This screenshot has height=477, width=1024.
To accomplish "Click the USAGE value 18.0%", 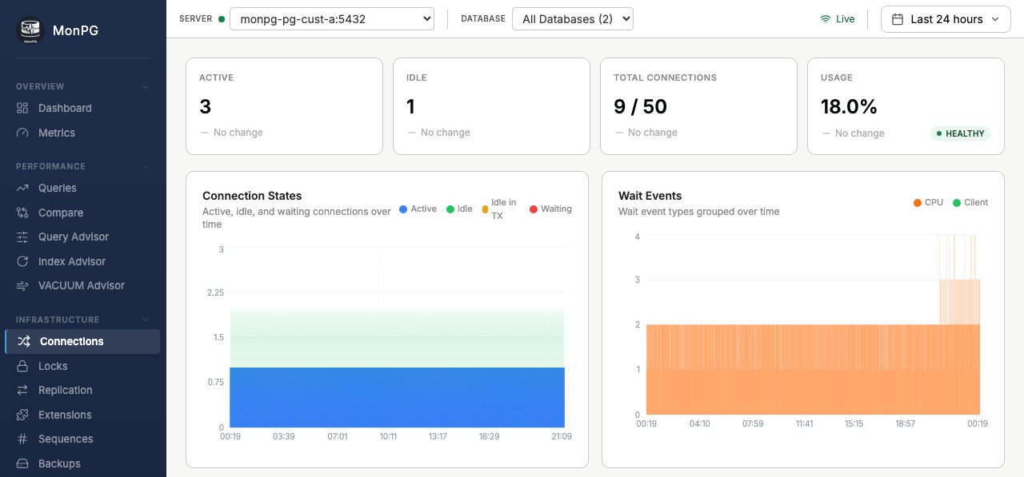I will pos(849,106).
